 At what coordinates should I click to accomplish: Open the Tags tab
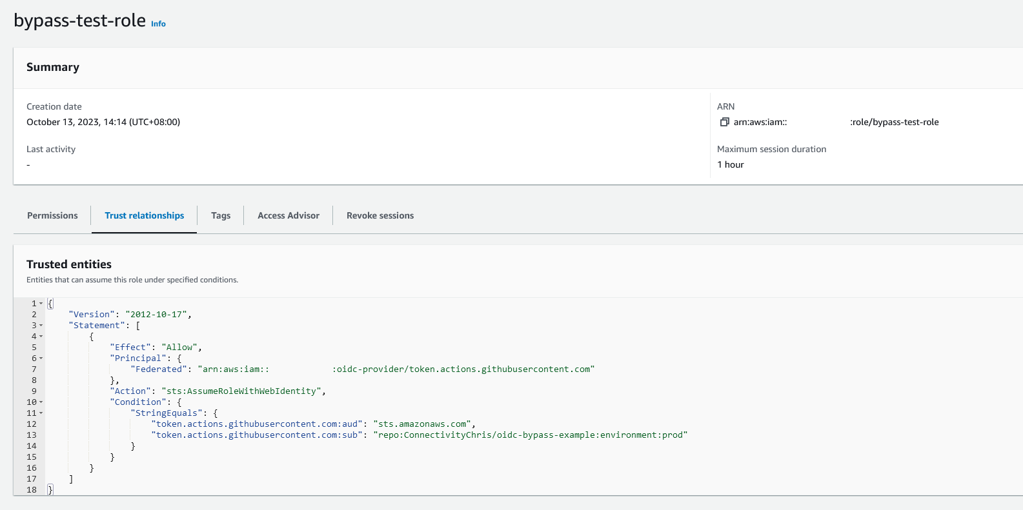tap(221, 215)
